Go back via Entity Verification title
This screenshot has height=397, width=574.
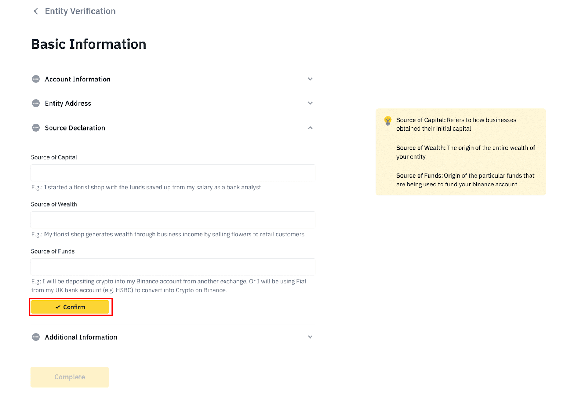80,11
